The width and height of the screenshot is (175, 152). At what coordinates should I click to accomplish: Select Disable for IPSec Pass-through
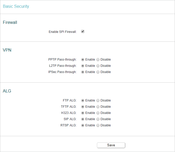click(98, 72)
